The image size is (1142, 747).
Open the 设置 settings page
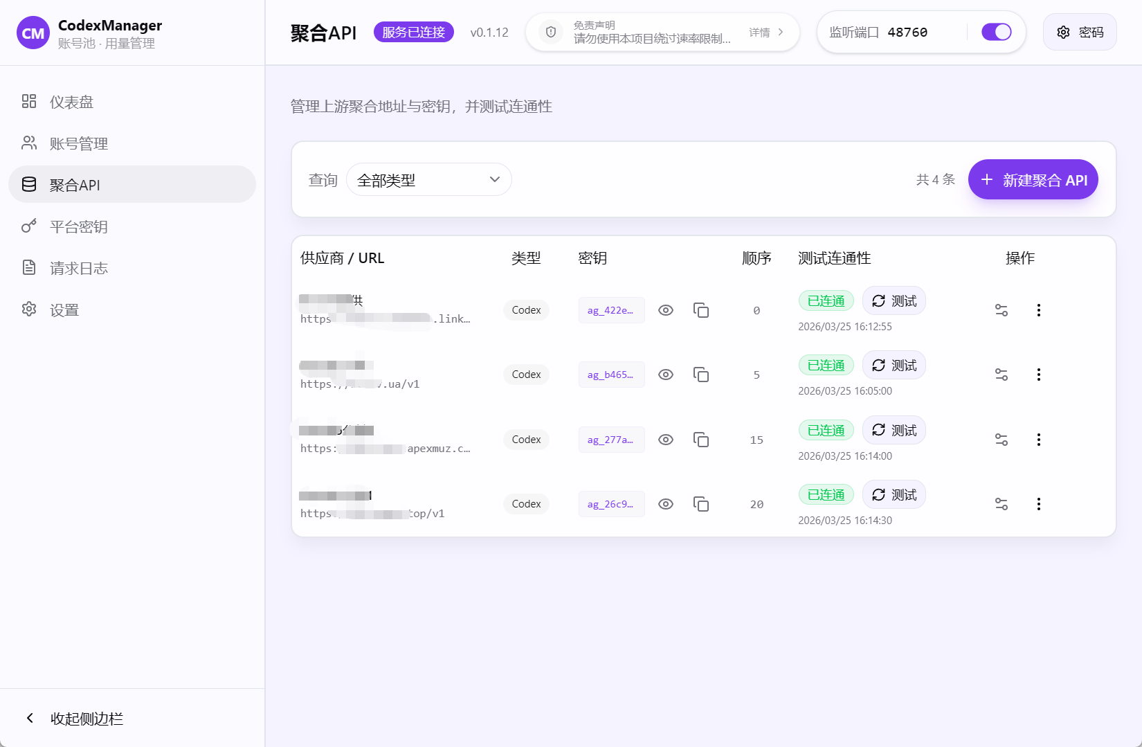[x=64, y=309]
